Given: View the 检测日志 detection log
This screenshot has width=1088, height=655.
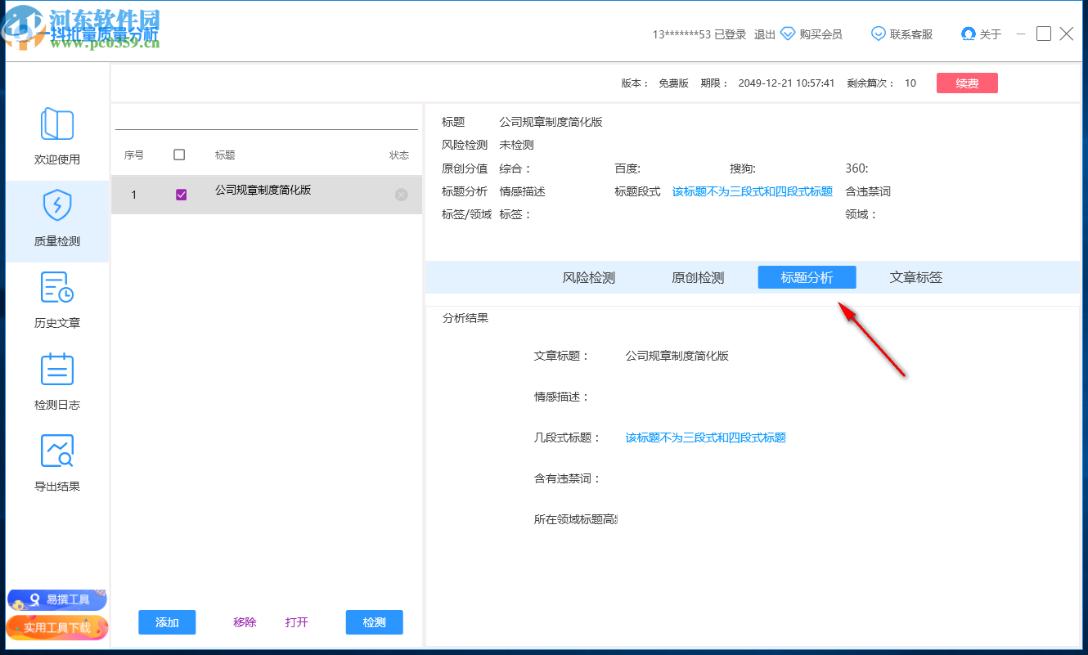Looking at the screenshot, I should click(x=56, y=381).
